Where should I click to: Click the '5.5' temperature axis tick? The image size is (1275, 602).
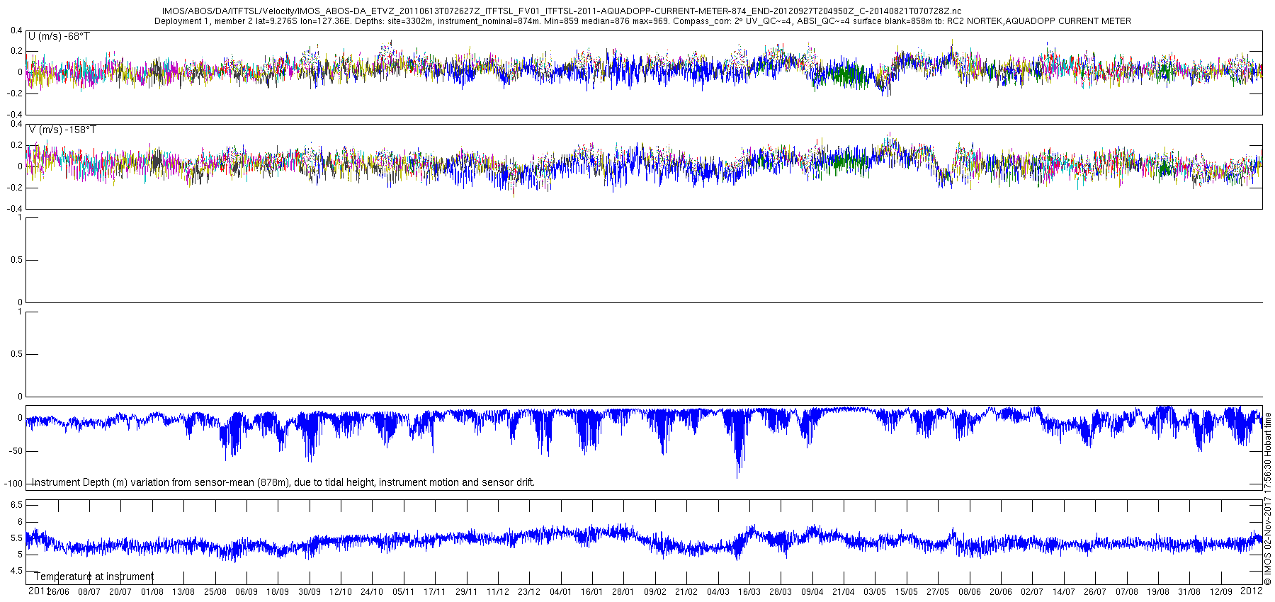click(16, 538)
